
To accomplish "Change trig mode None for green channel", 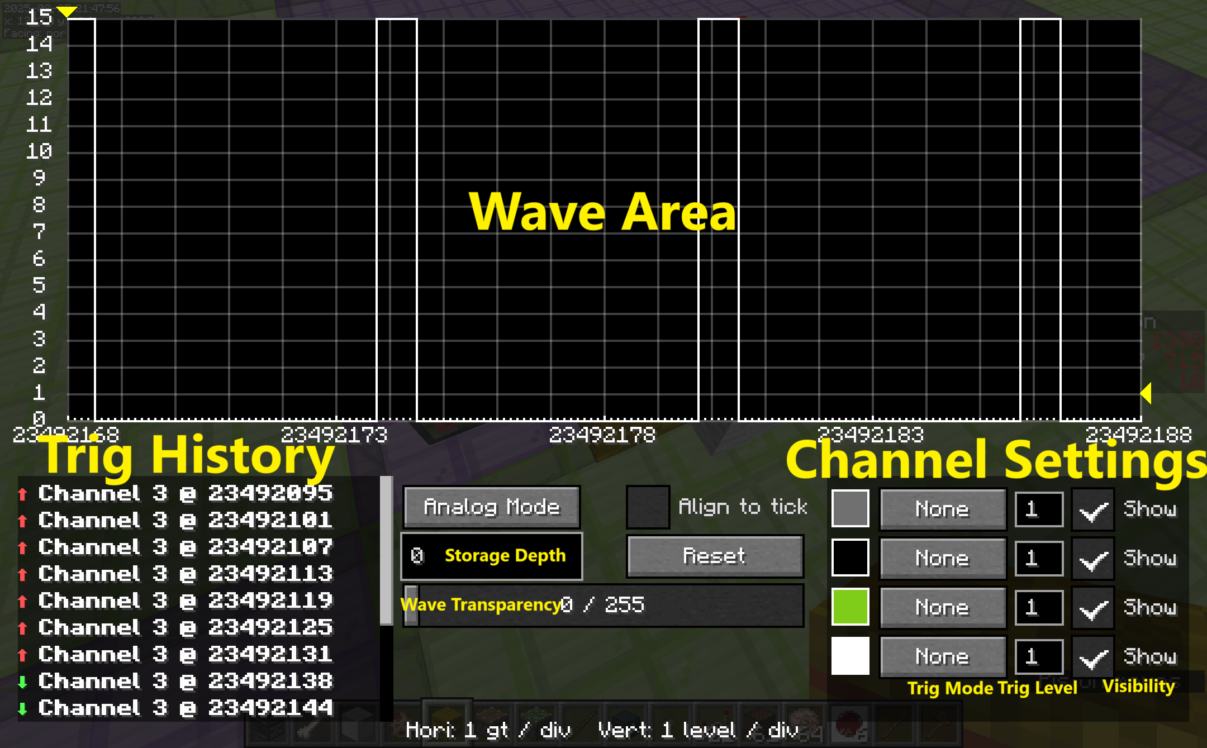I will 943,607.
